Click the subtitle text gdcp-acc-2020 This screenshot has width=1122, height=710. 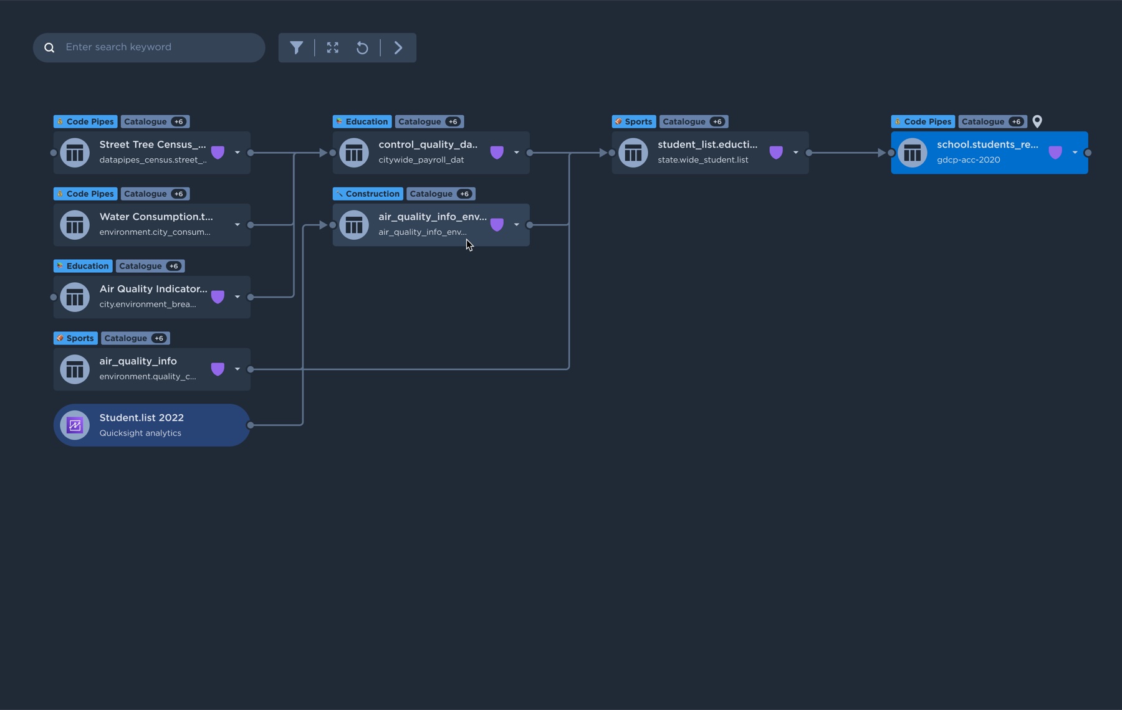click(x=969, y=160)
